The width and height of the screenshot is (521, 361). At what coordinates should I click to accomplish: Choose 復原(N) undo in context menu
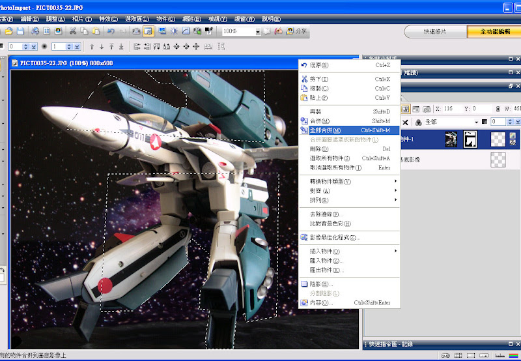tap(349, 65)
